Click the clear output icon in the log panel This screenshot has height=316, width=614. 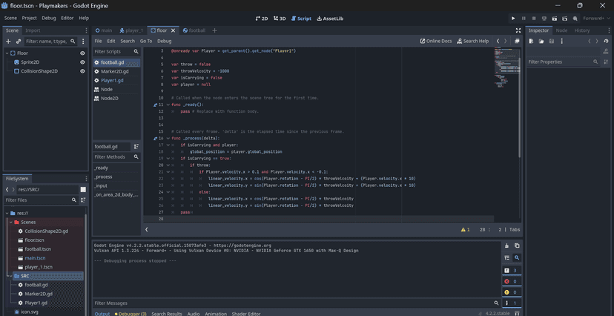pos(506,246)
